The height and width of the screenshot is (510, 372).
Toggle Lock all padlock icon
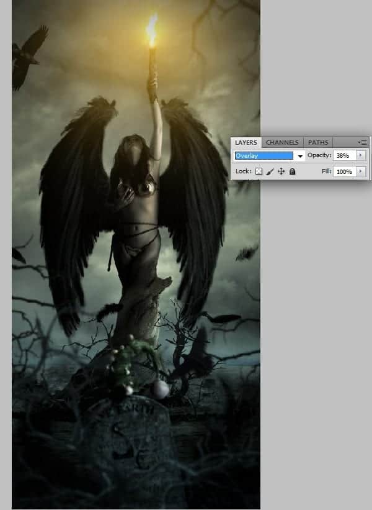coord(292,171)
